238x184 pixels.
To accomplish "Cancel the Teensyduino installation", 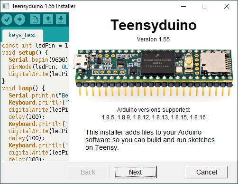I will point(207,172).
